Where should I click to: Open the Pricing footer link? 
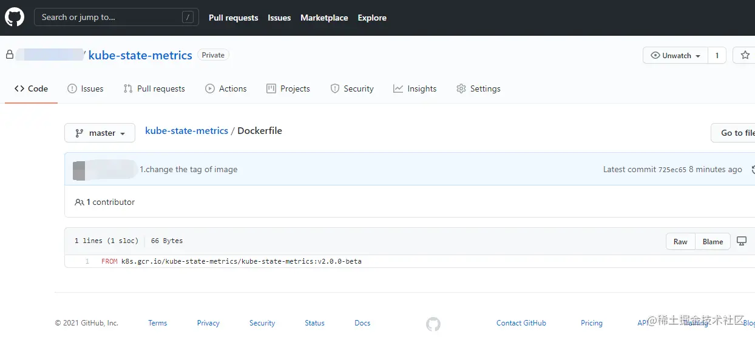tap(592, 323)
